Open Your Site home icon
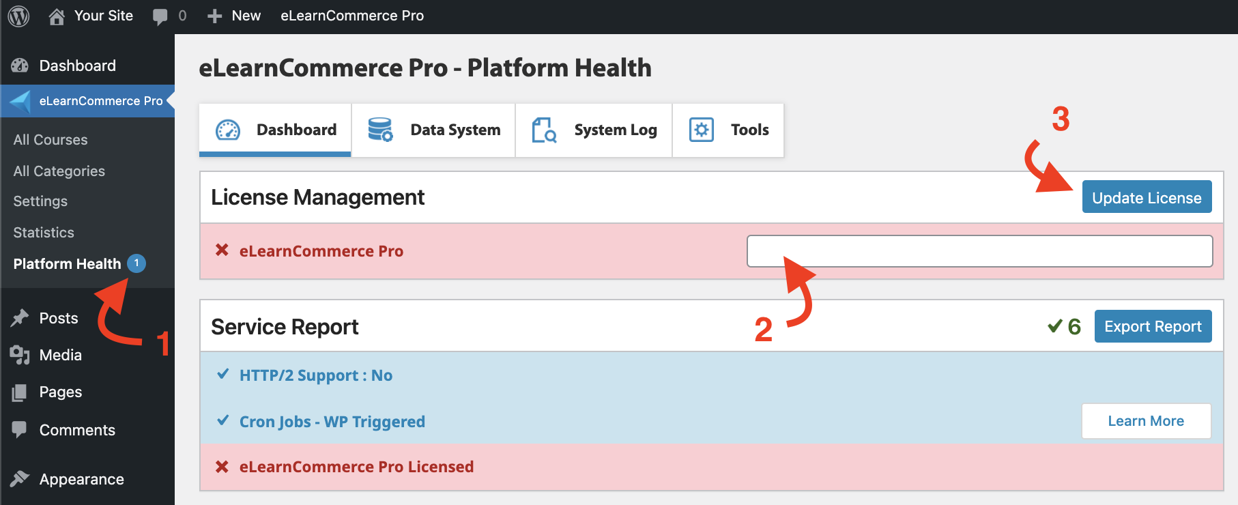Screen dimensions: 1238x505 (x=57, y=16)
